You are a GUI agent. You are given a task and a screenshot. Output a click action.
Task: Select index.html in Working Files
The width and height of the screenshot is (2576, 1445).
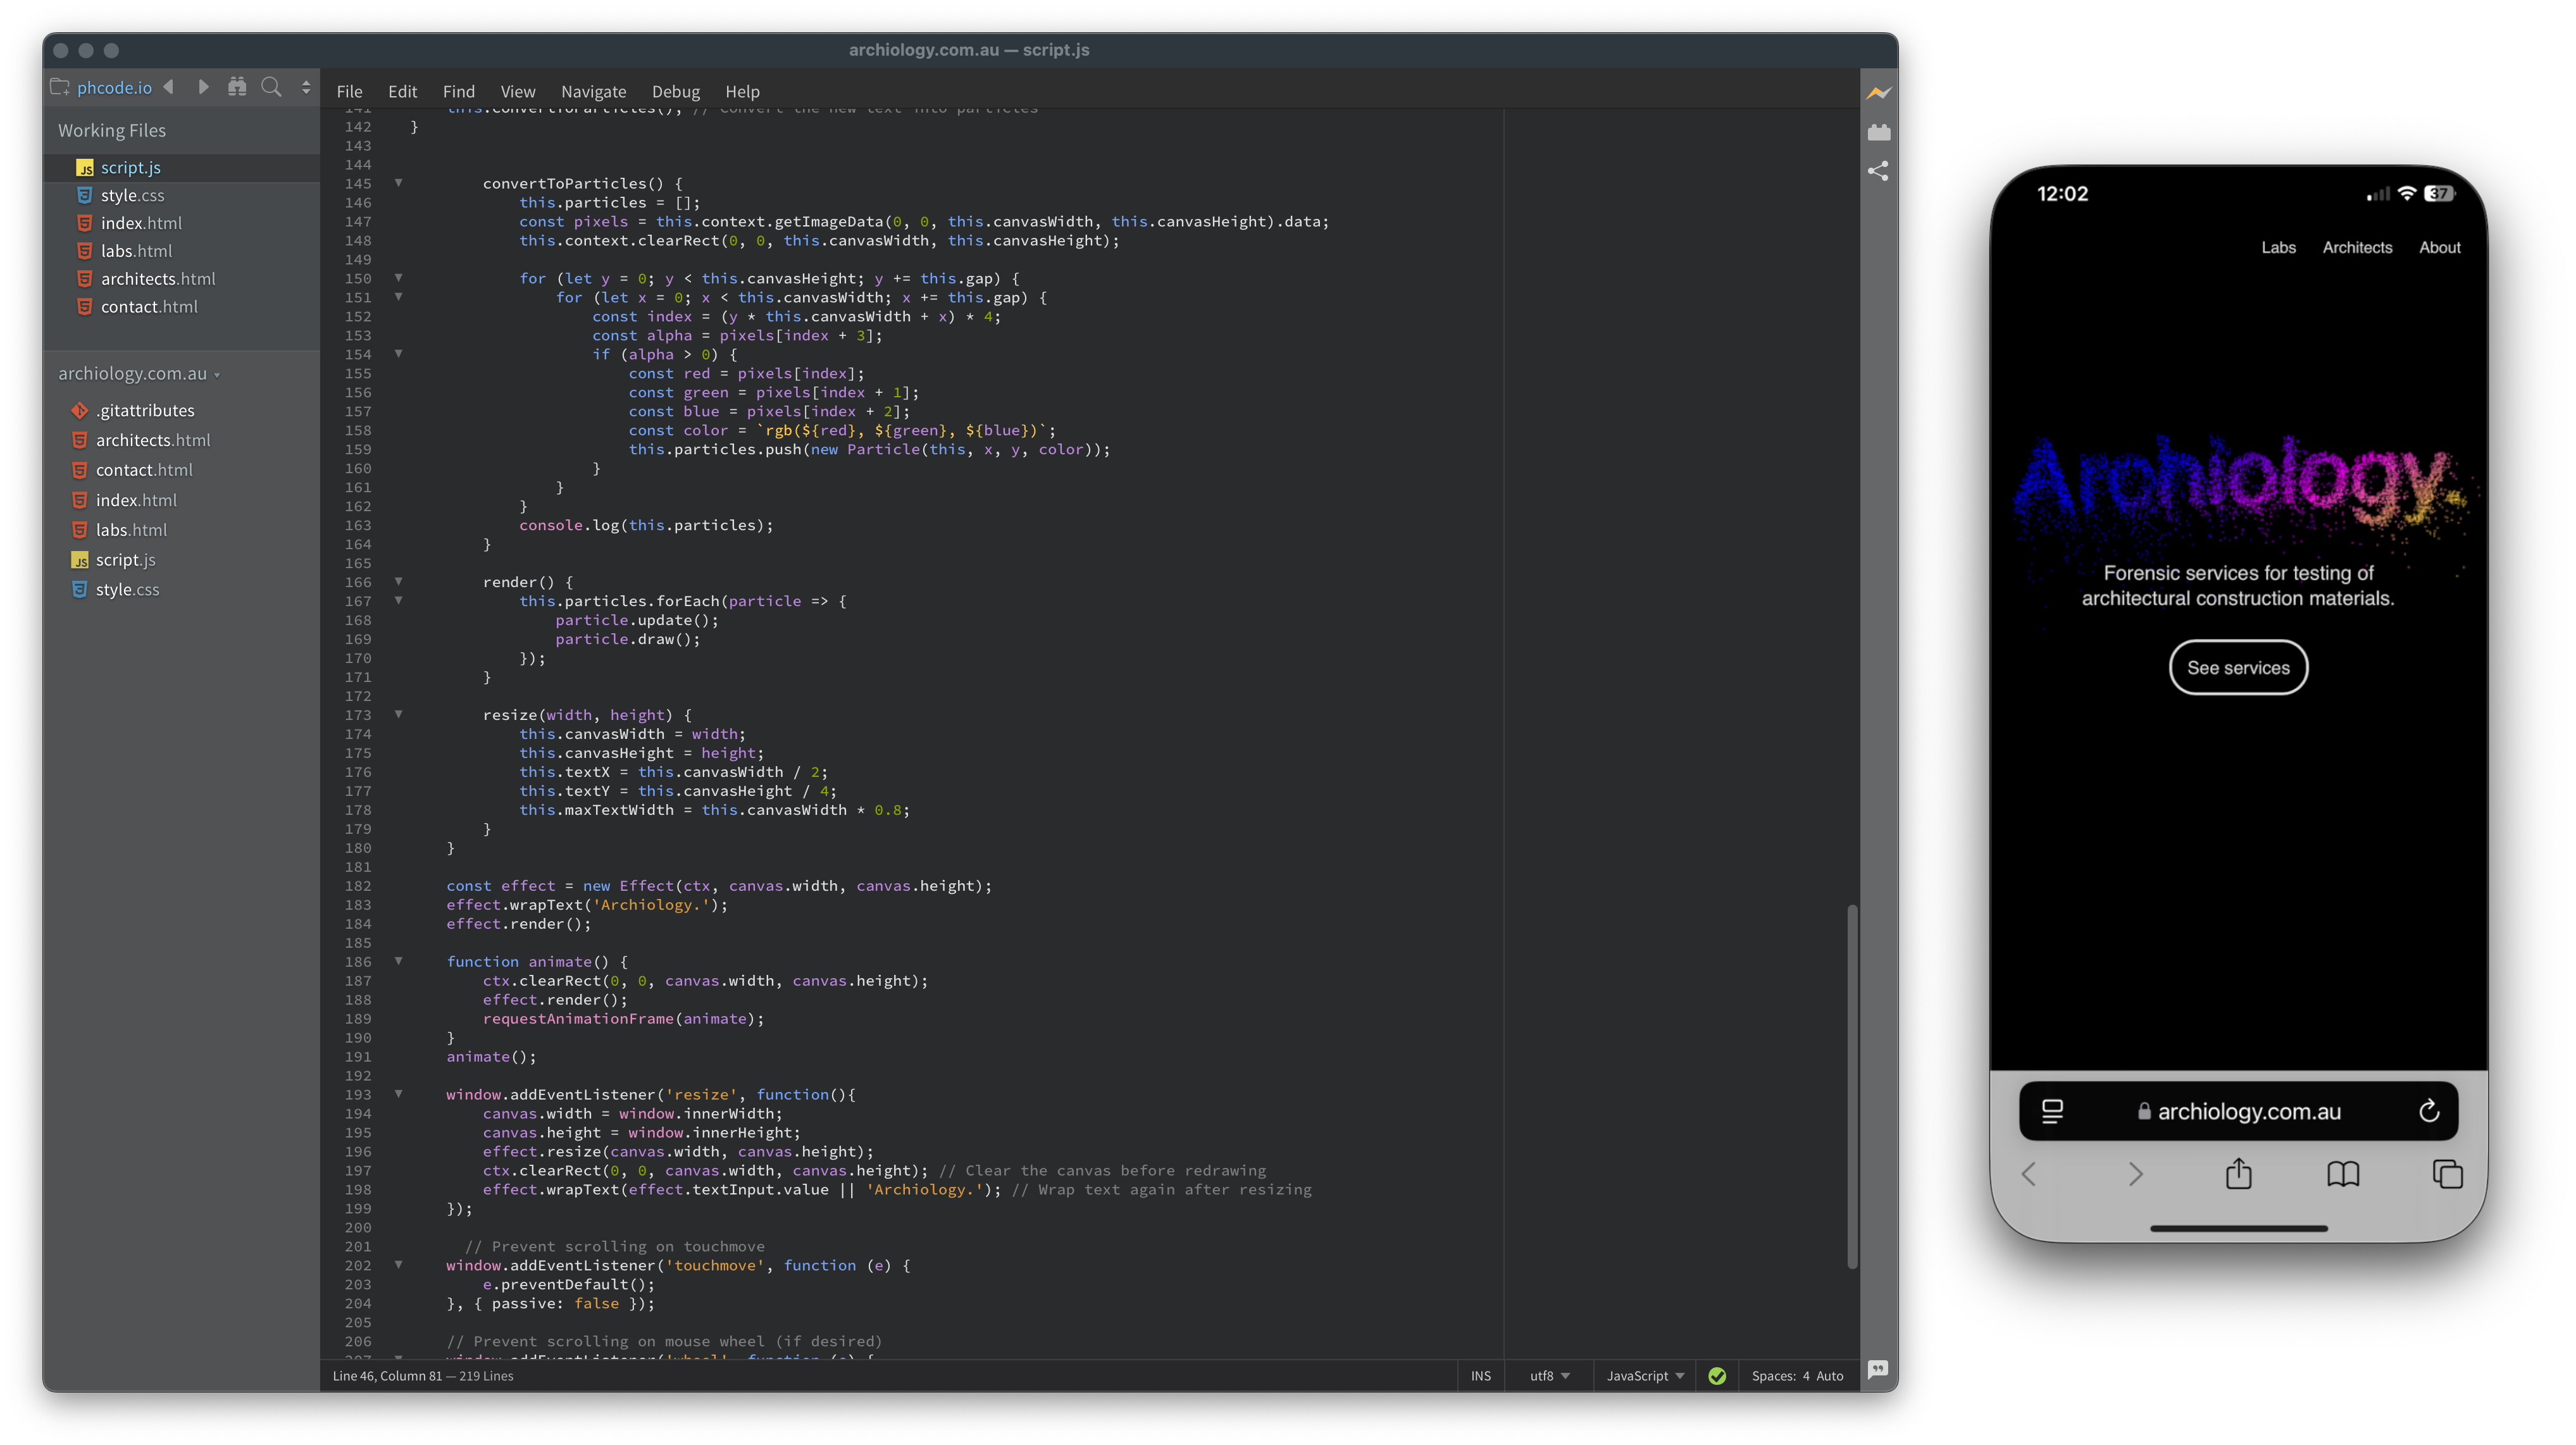pyautogui.click(x=141, y=223)
